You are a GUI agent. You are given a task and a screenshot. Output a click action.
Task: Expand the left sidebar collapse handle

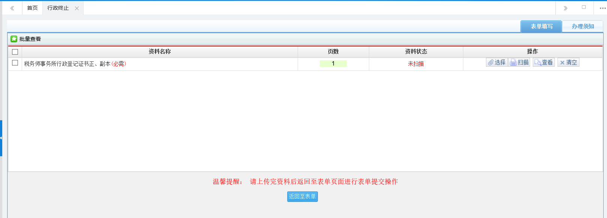1,138
